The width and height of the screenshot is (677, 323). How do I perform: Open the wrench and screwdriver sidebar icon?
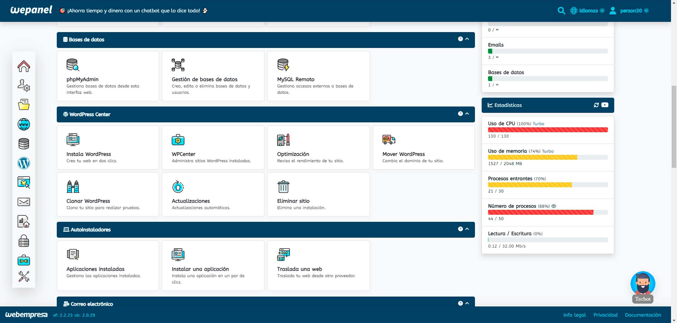(x=24, y=276)
